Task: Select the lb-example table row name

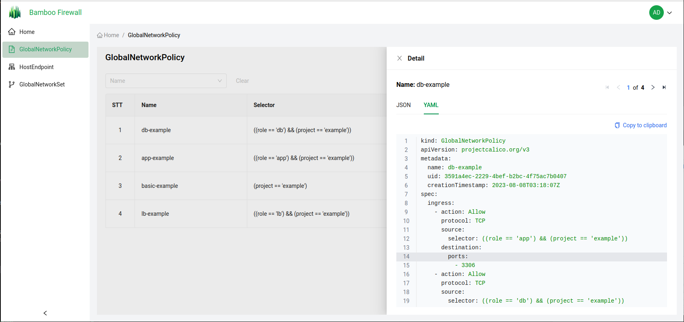Action: coord(155,214)
